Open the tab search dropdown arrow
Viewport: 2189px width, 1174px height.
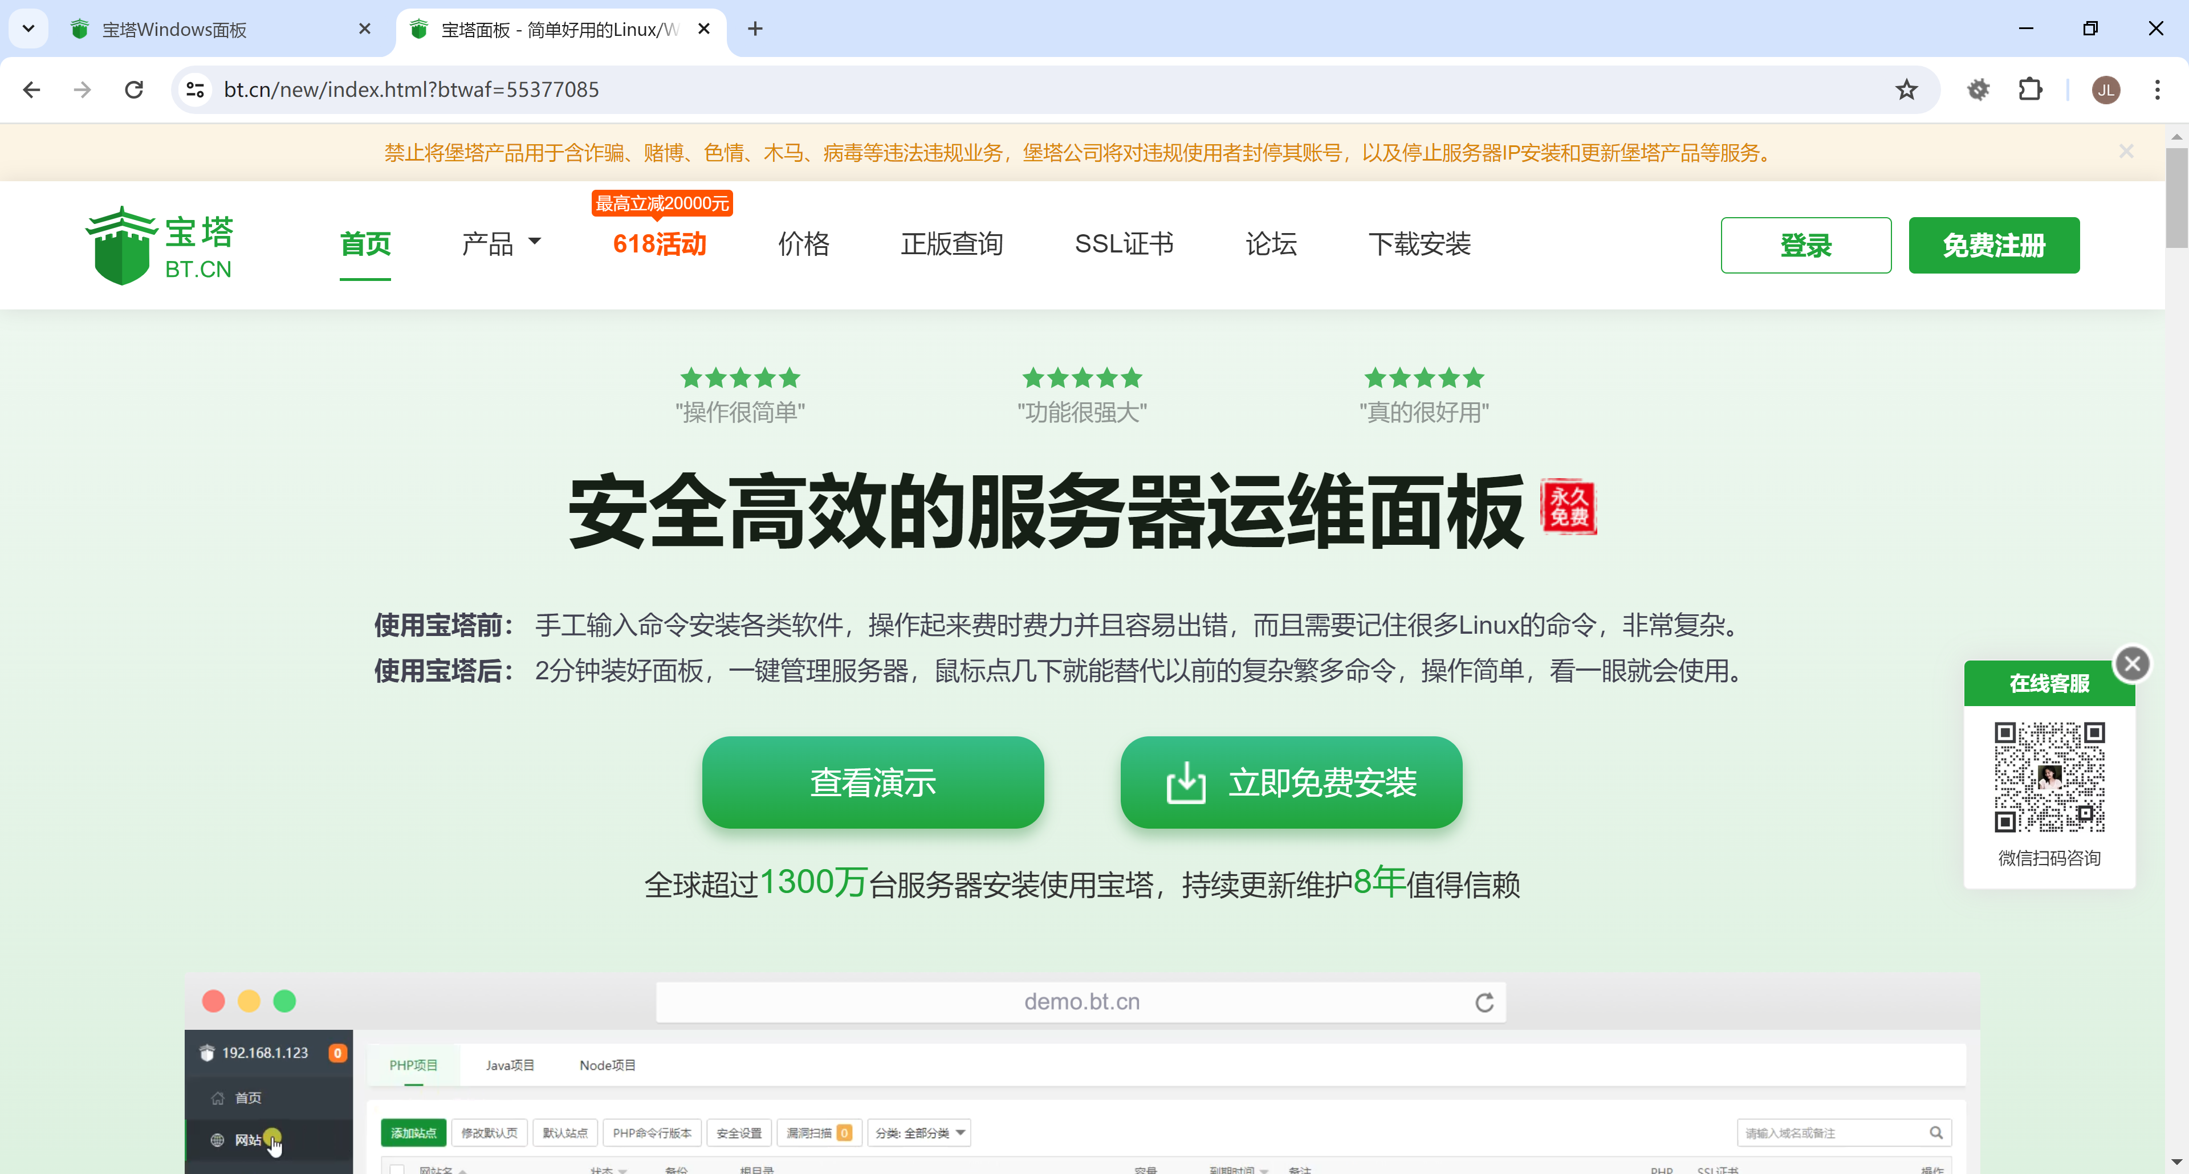point(28,29)
